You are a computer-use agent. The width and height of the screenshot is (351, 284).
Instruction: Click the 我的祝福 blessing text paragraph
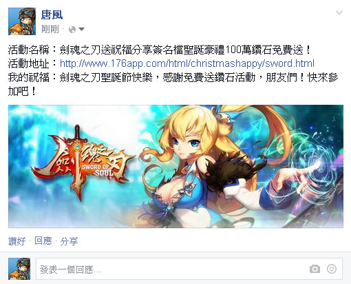173,84
